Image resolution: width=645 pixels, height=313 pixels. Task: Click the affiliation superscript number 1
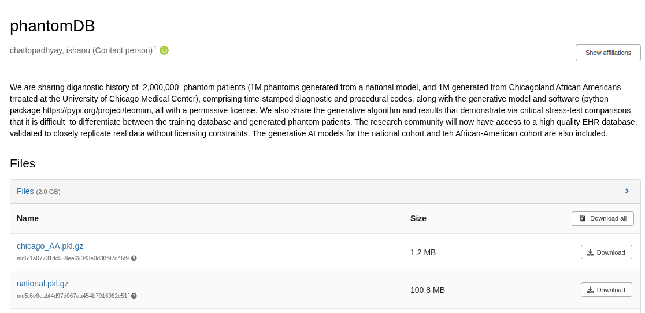[155, 49]
